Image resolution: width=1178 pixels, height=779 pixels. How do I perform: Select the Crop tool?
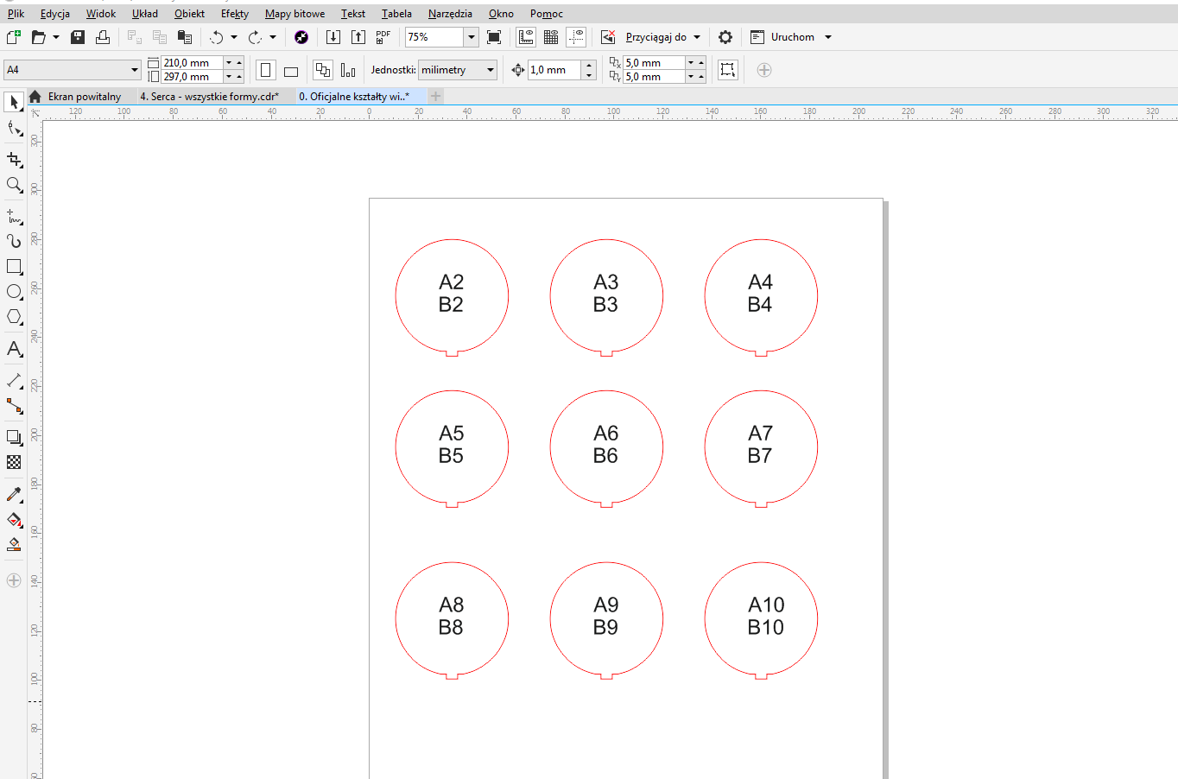click(14, 160)
